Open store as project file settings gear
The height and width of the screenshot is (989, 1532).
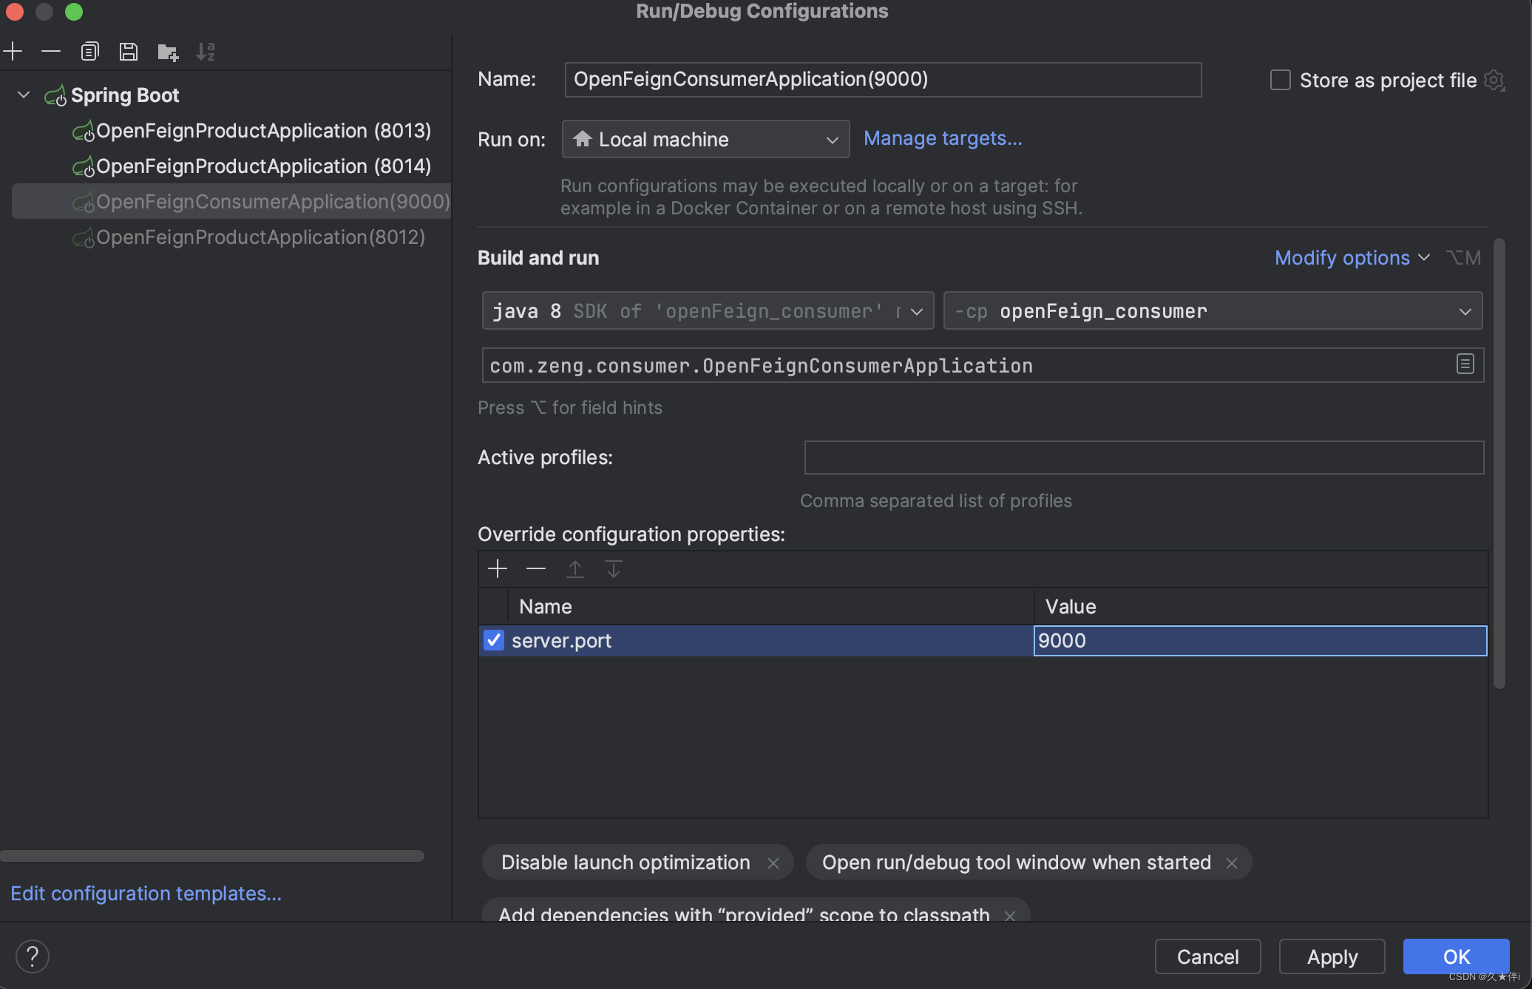(1495, 81)
